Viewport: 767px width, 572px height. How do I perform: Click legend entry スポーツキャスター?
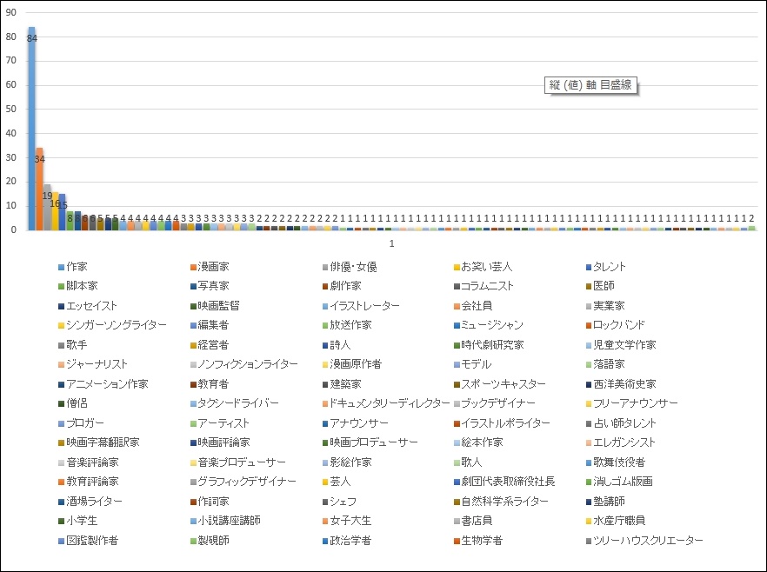coord(500,384)
